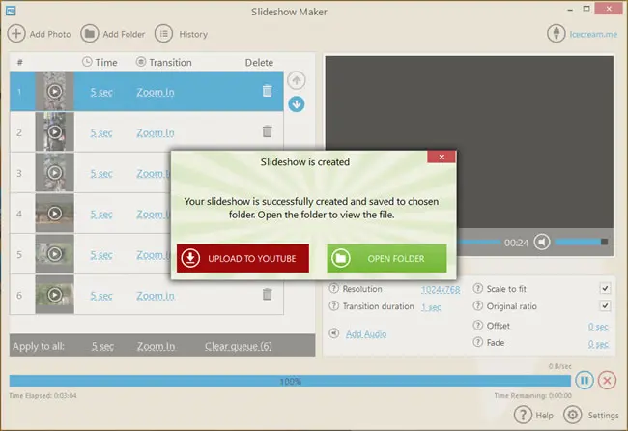Image resolution: width=628 pixels, height=431 pixels.
Task: Click the Add Audio link
Action: tap(366, 333)
